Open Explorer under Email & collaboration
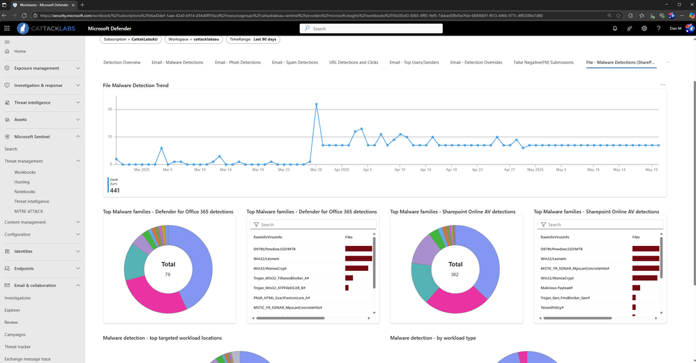Image resolution: width=696 pixels, height=363 pixels. coord(12,310)
